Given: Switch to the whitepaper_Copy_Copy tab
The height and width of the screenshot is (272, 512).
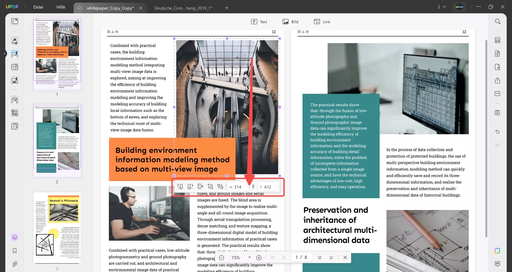Looking at the screenshot, I should 110,8.
